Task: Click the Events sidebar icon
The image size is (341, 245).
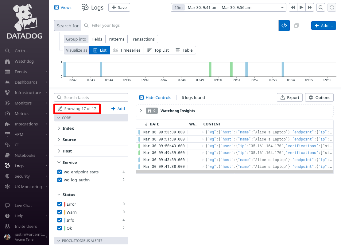Action: pyautogui.click(x=7, y=72)
